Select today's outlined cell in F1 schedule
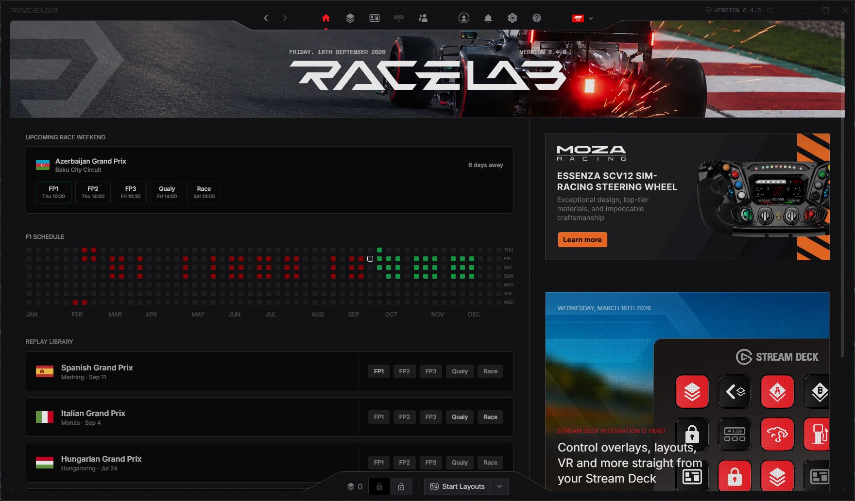Image resolution: width=855 pixels, height=501 pixels. point(370,259)
